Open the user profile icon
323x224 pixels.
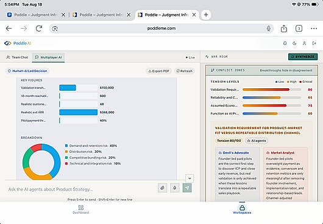coord(304,43)
